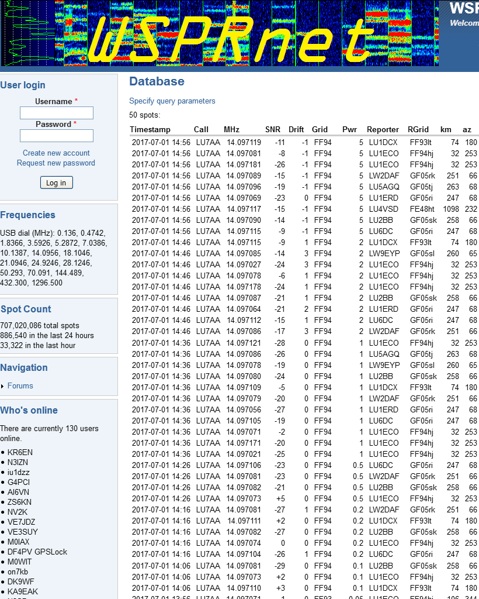Select the Pwr column header

click(349, 129)
